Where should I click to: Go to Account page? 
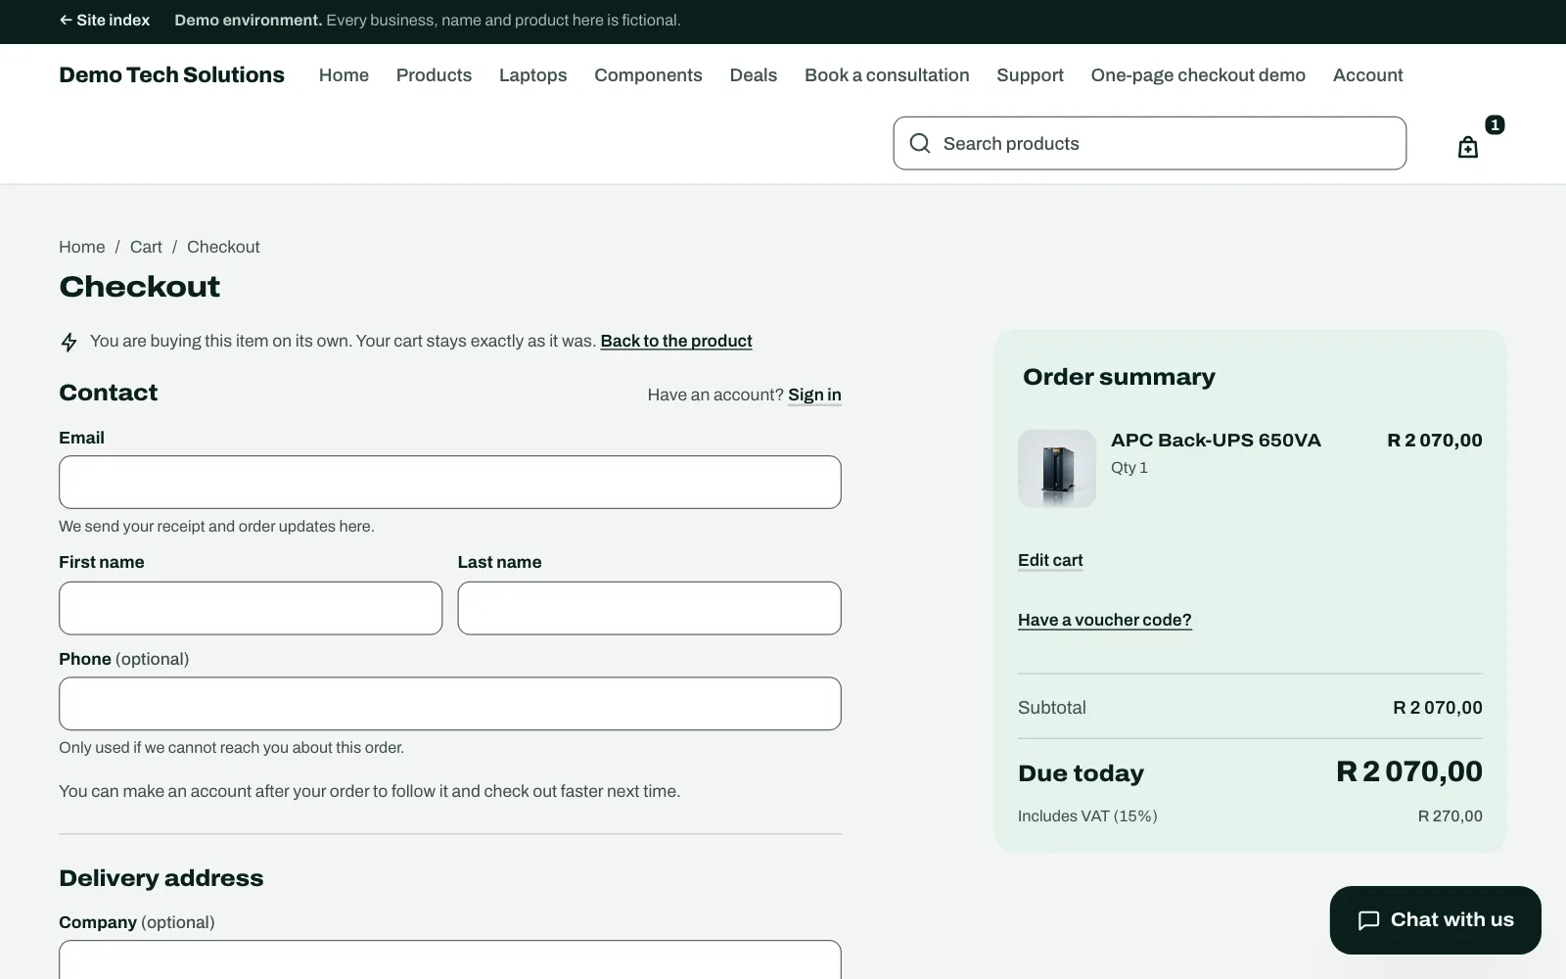tap(1367, 75)
